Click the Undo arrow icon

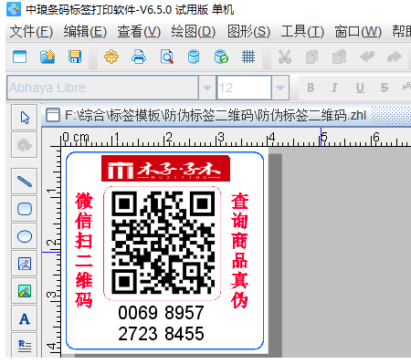click(x=367, y=57)
